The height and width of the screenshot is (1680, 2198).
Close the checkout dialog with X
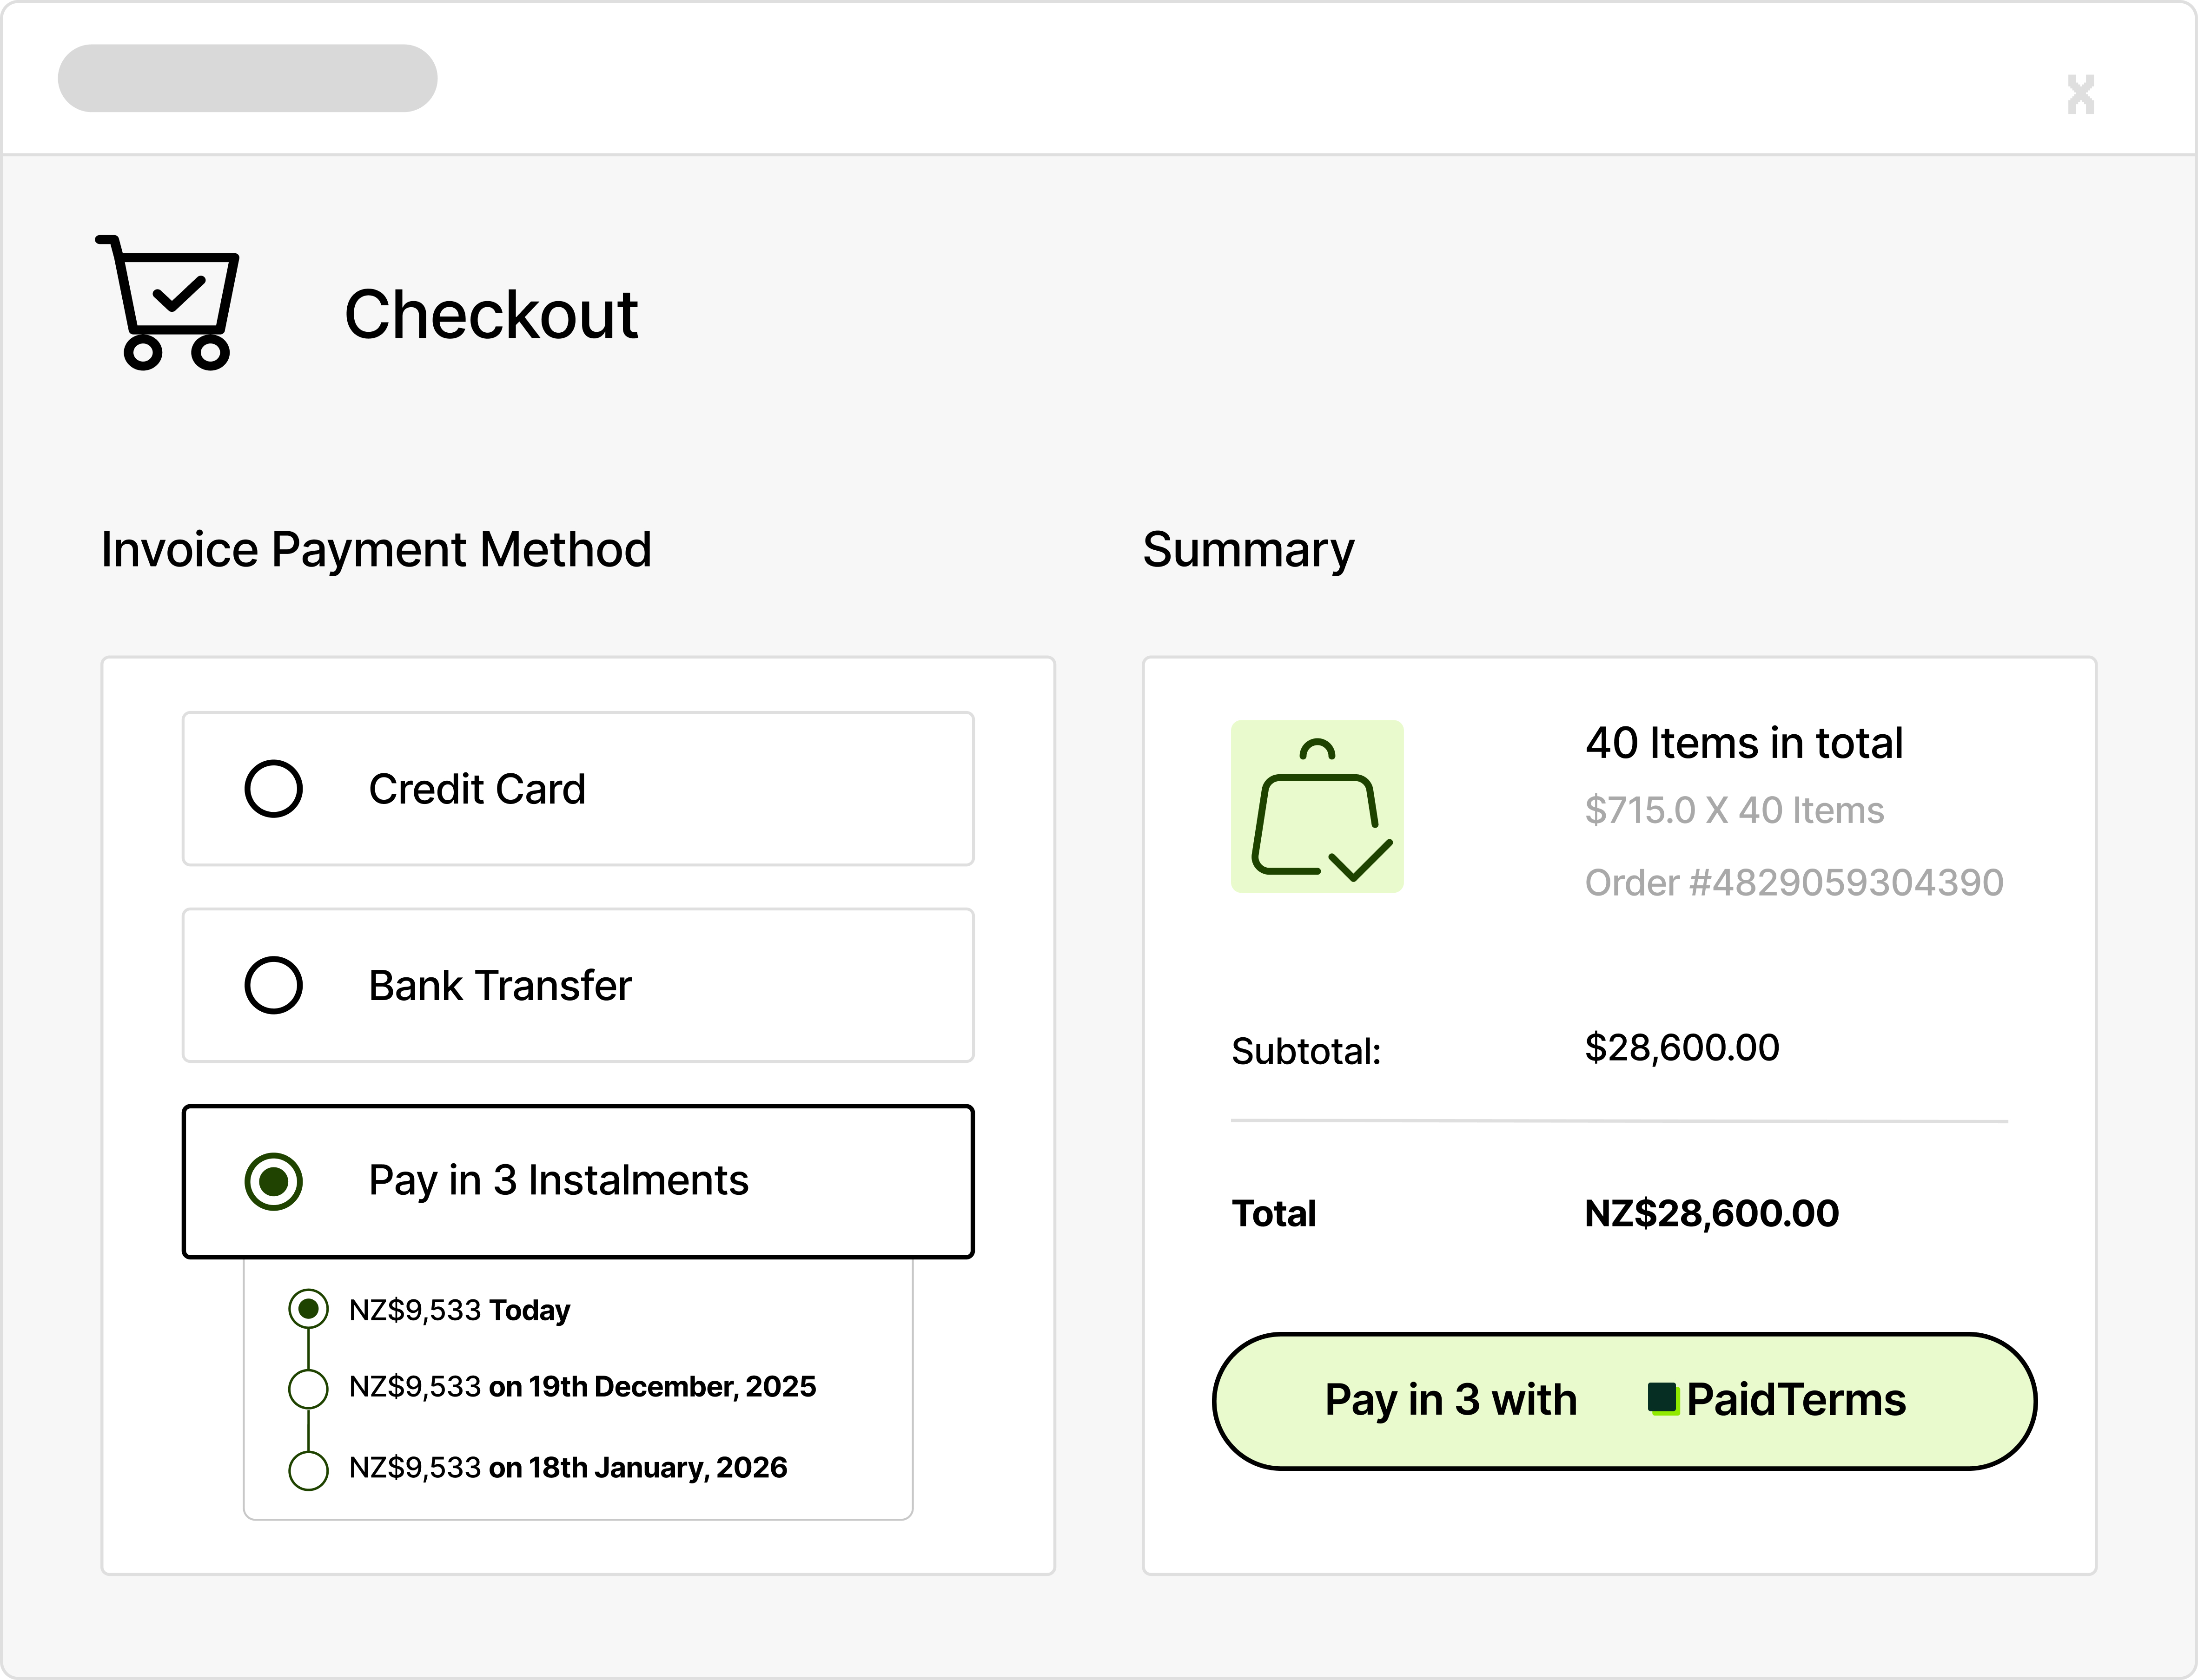click(2080, 95)
